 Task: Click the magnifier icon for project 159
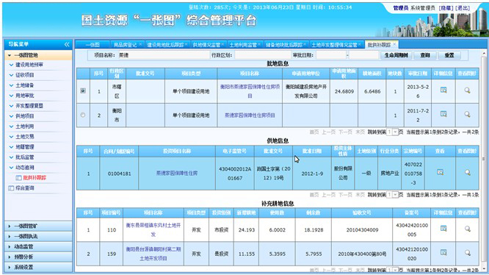(467, 252)
